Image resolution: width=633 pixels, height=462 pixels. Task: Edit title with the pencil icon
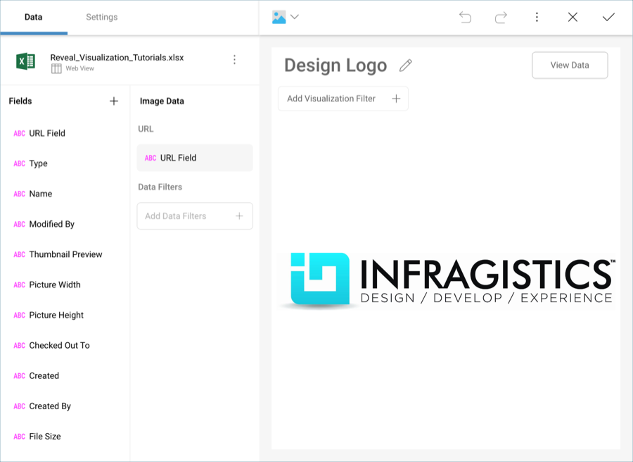pos(405,65)
